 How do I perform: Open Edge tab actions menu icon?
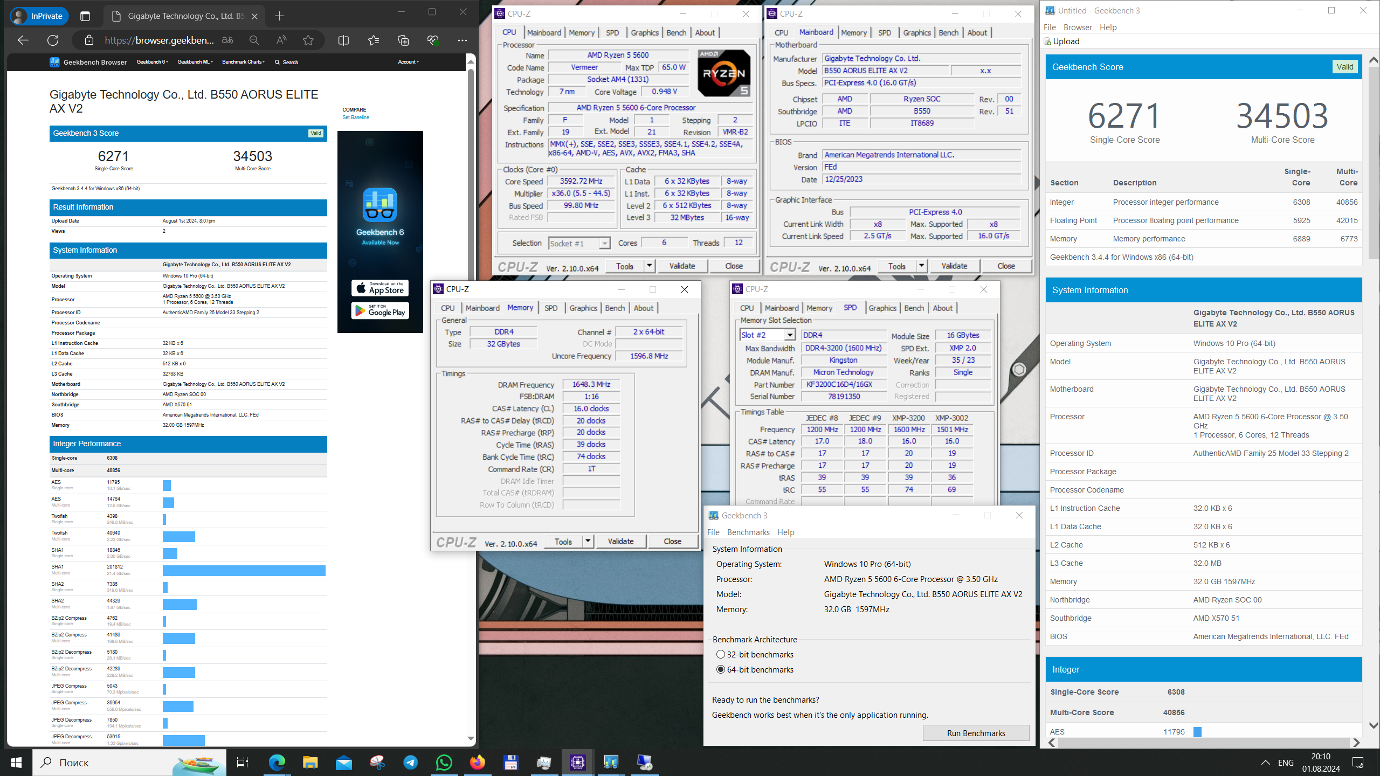point(85,16)
